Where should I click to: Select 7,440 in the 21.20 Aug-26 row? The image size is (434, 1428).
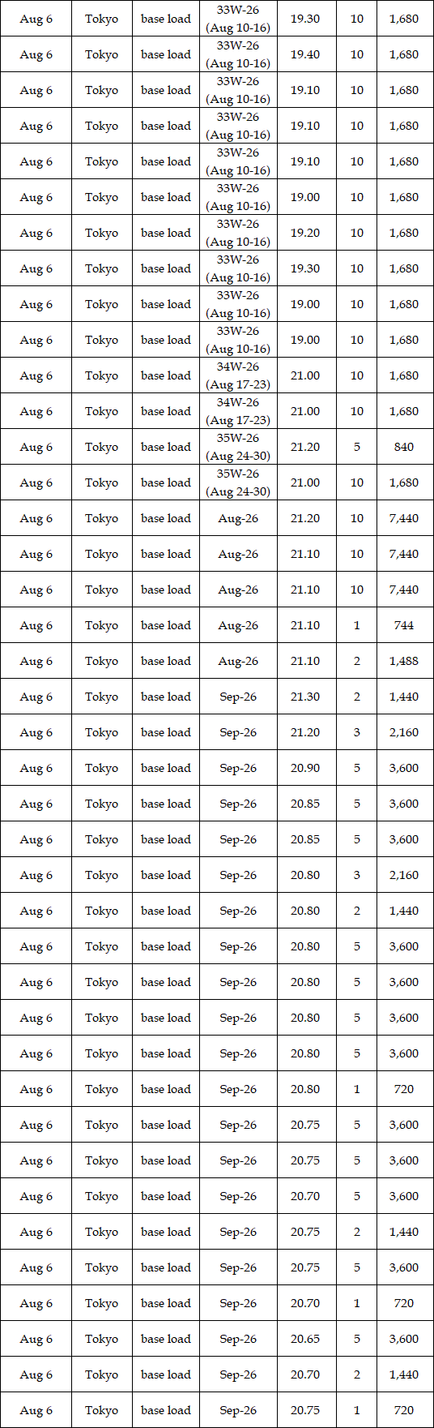(x=404, y=518)
